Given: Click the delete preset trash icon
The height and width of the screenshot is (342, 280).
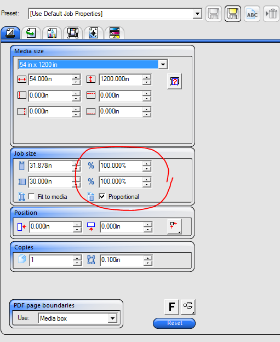Looking at the screenshot, I should [271, 14].
